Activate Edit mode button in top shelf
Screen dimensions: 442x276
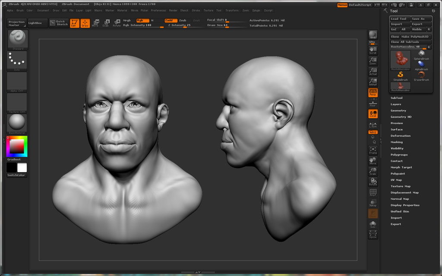[x=74, y=23]
